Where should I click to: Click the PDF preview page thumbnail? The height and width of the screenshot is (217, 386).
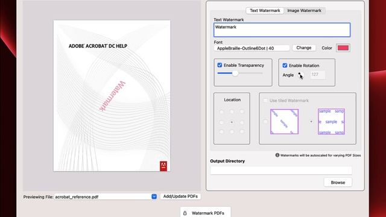click(112, 96)
